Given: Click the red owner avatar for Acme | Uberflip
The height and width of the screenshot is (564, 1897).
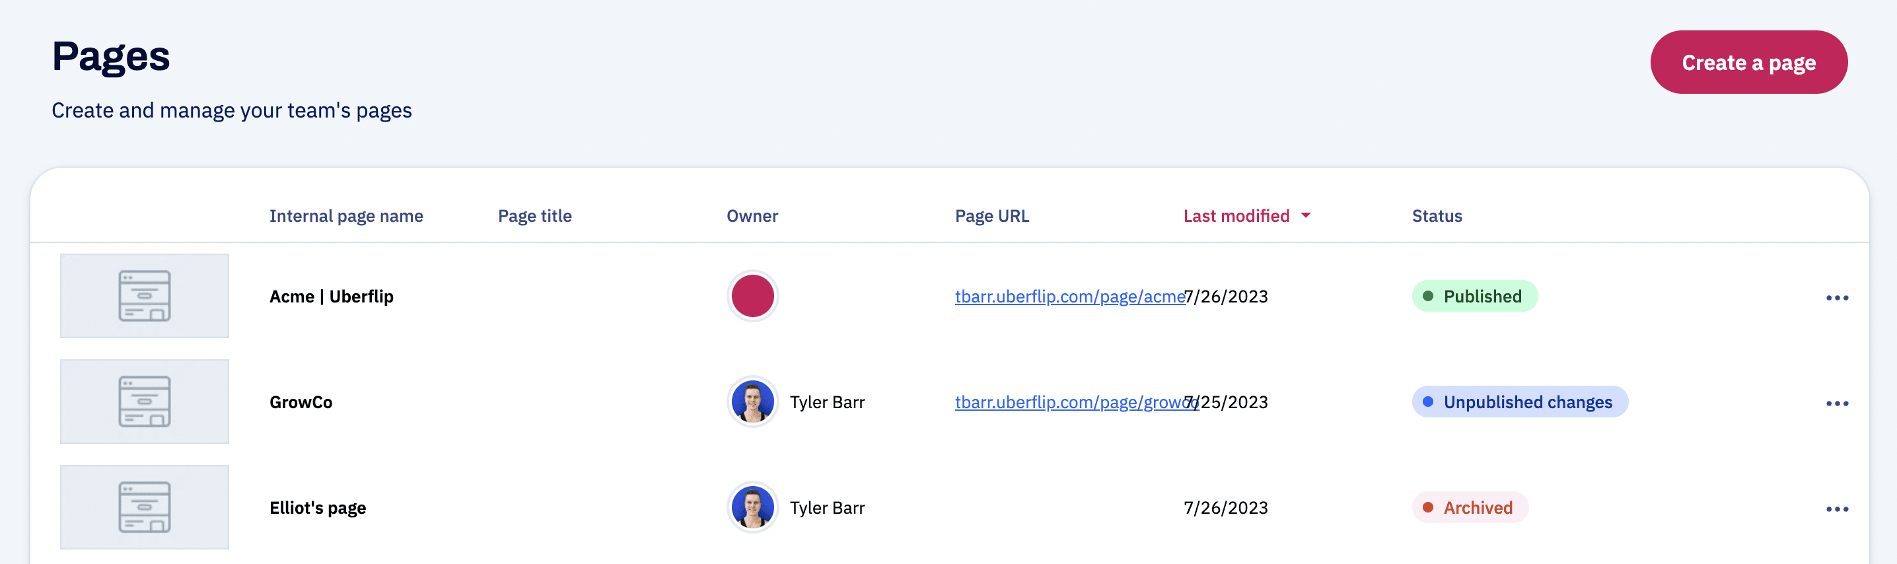Looking at the screenshot, I should 752,296.
